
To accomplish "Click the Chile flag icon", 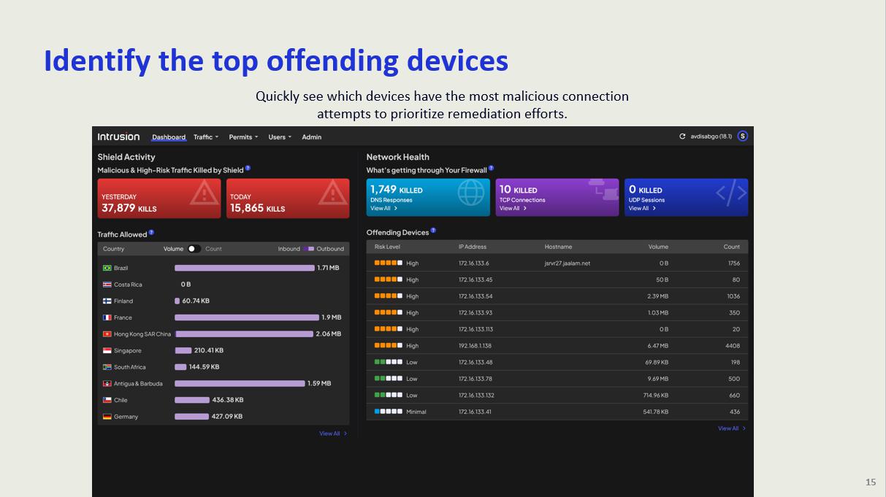I will pyautogui.click(x=107, y=400).
